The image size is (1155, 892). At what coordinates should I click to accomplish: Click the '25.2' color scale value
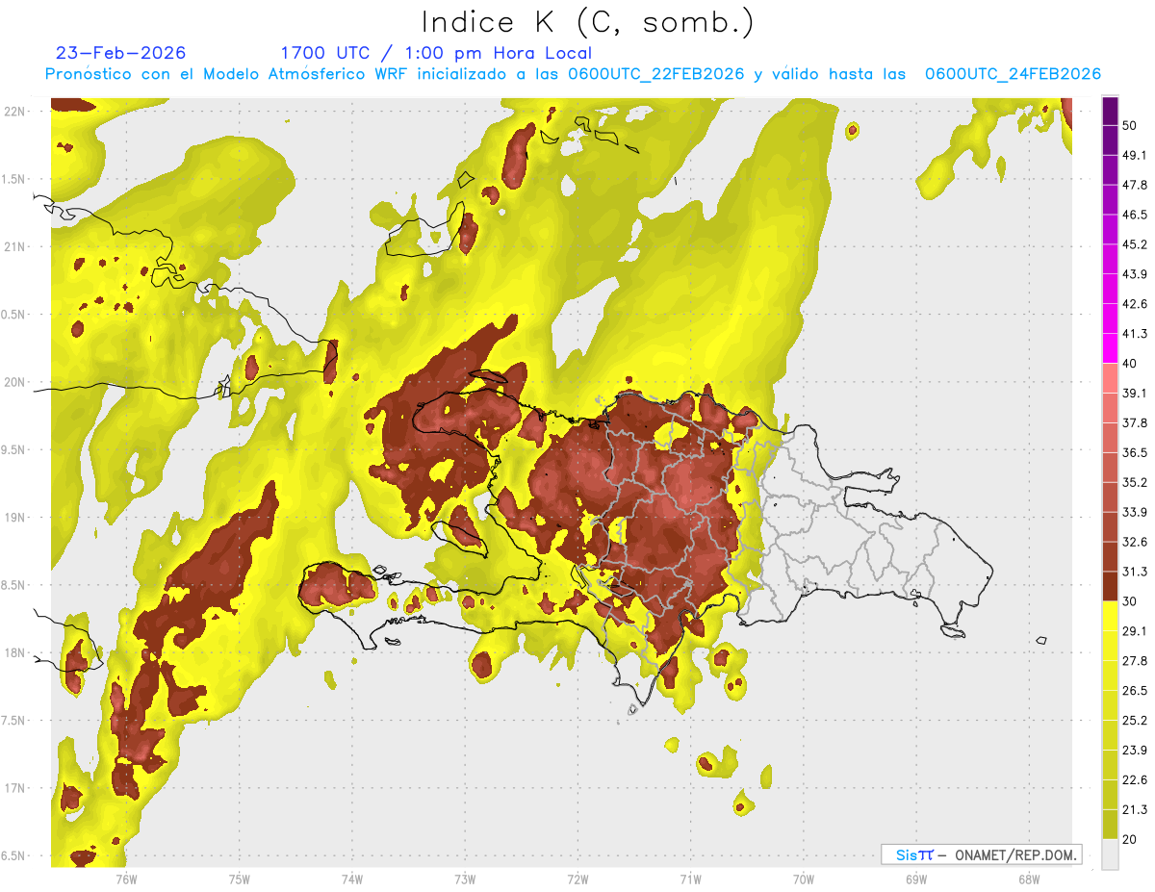[x=1135, y=721]
